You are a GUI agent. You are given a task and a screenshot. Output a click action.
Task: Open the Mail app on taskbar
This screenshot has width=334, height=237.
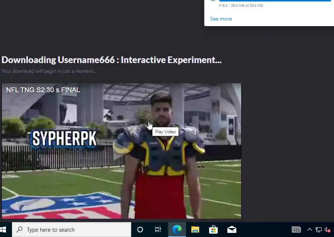click(232, 230)
